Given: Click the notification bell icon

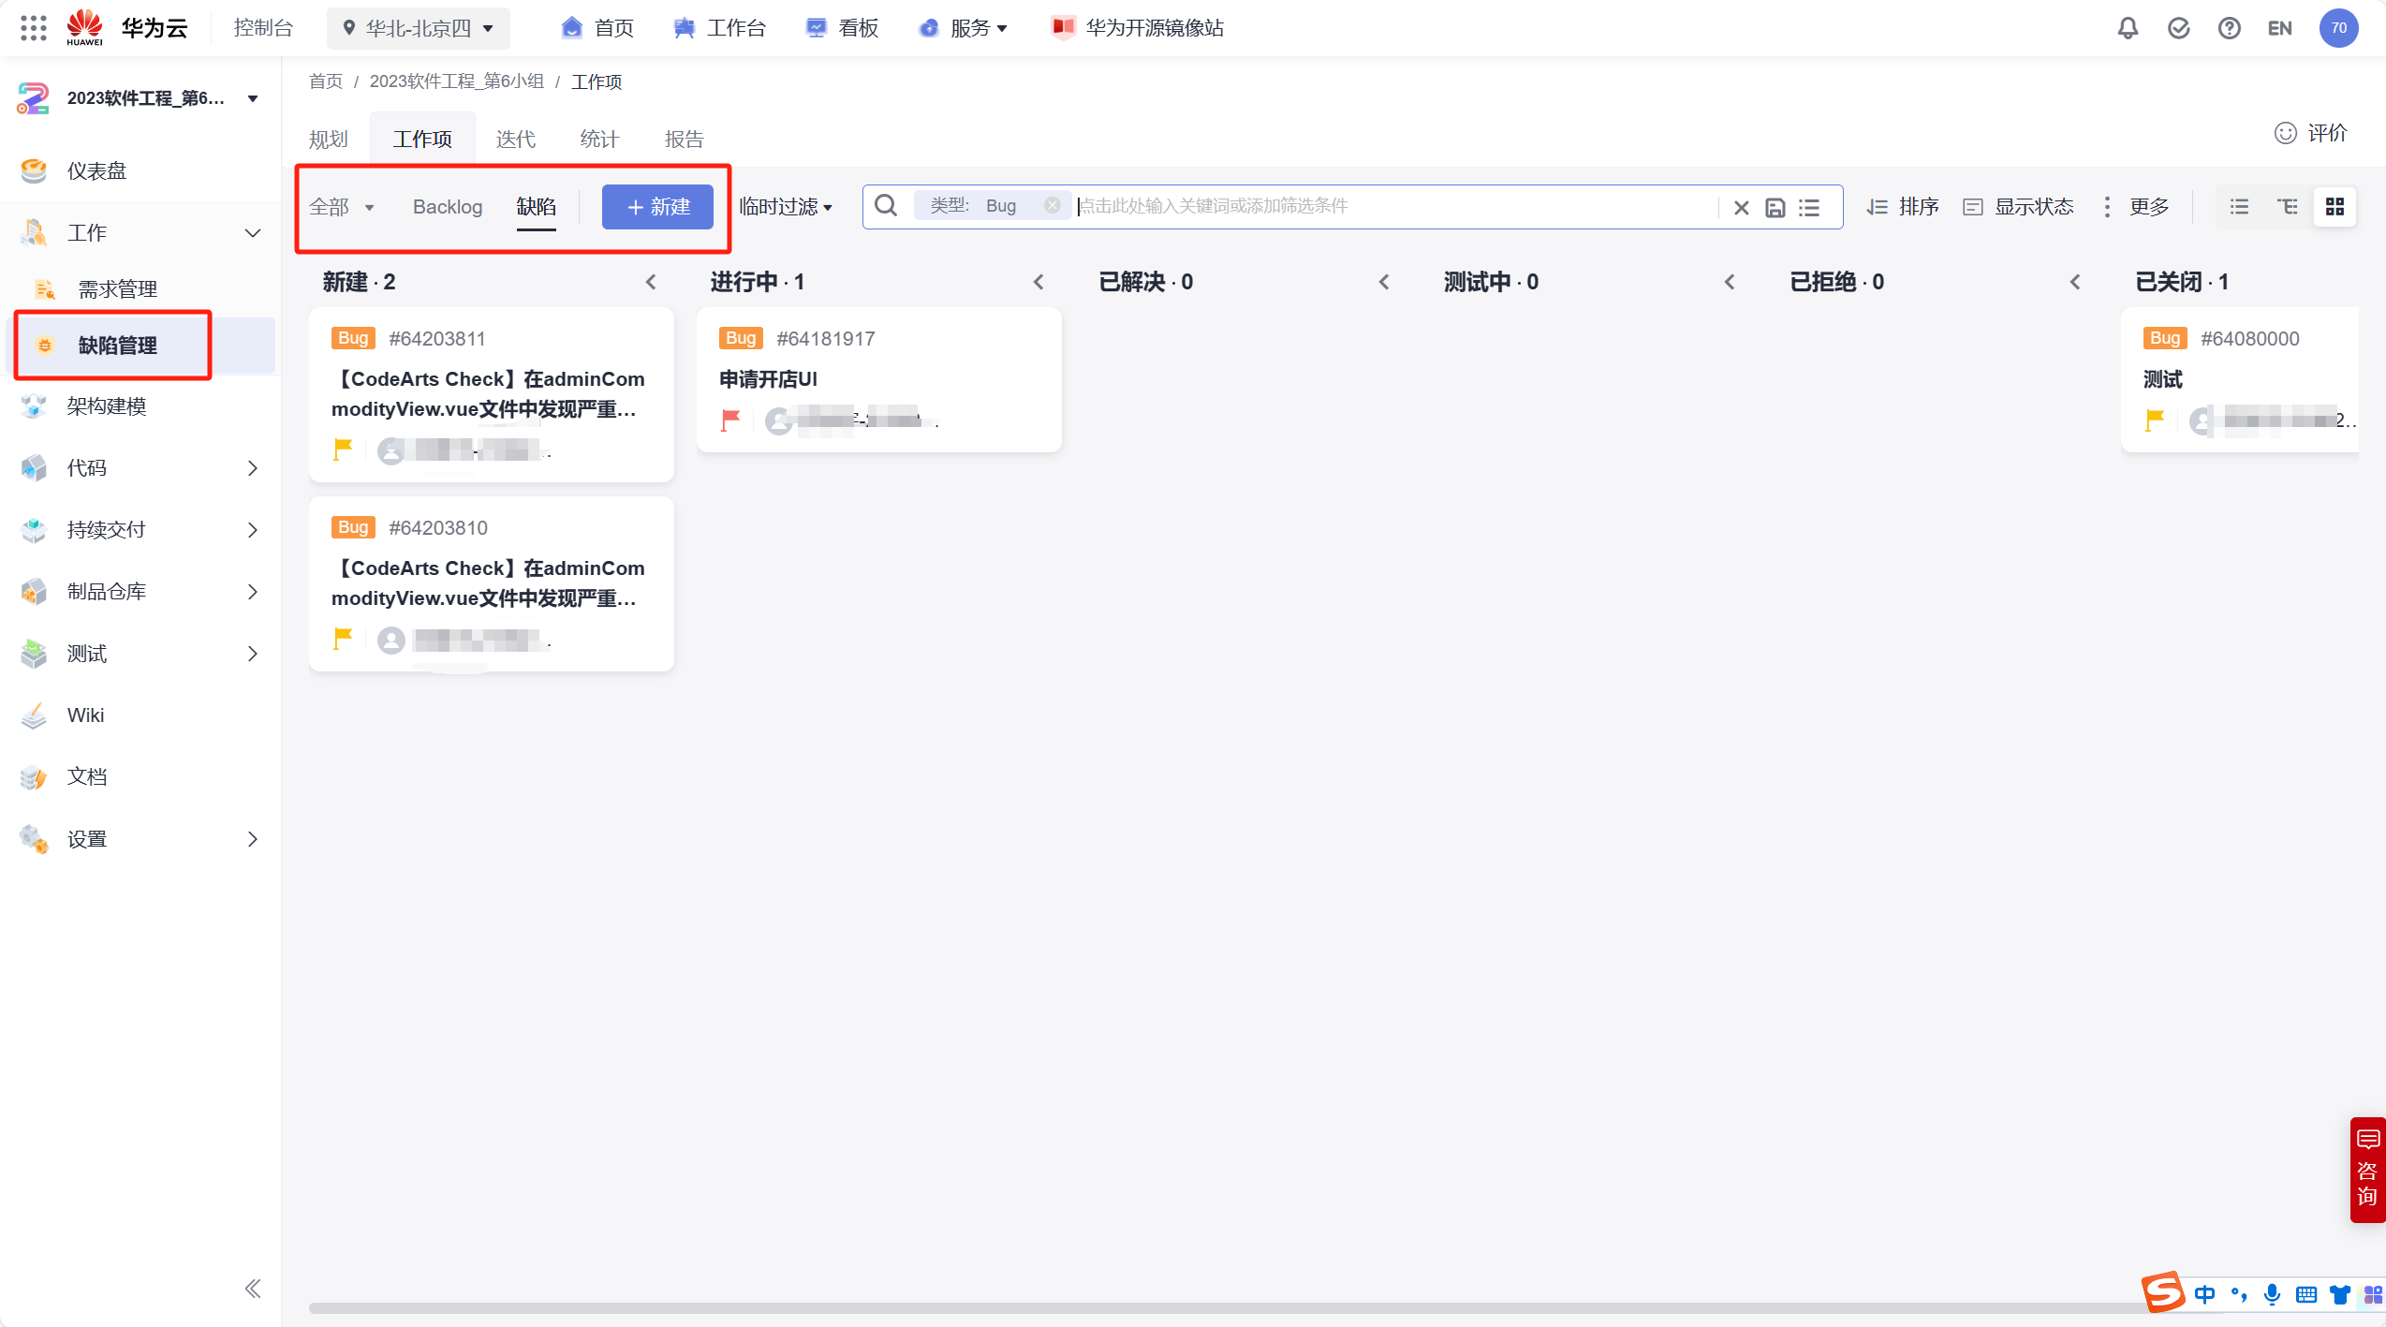Looking at the screenshot, I should (x=2128, y=28).
